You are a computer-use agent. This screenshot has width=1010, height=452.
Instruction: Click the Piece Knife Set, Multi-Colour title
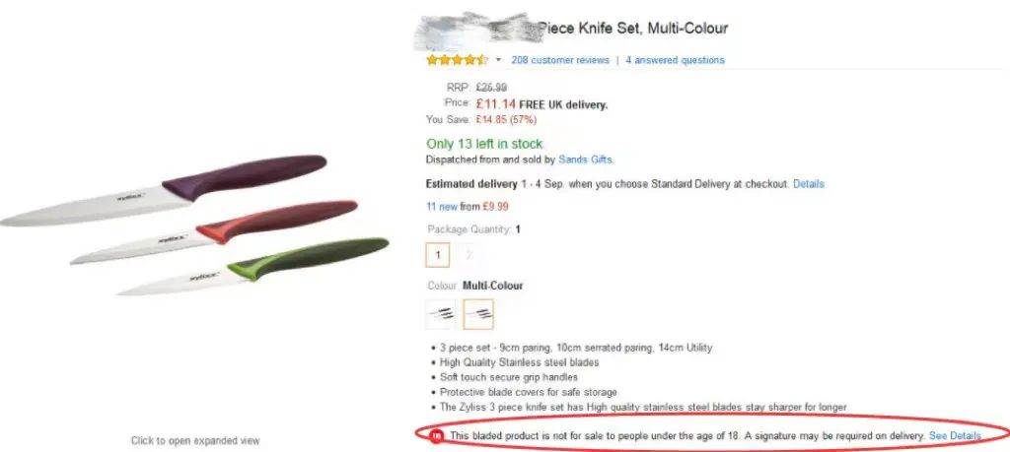click(x=632, y=29)
